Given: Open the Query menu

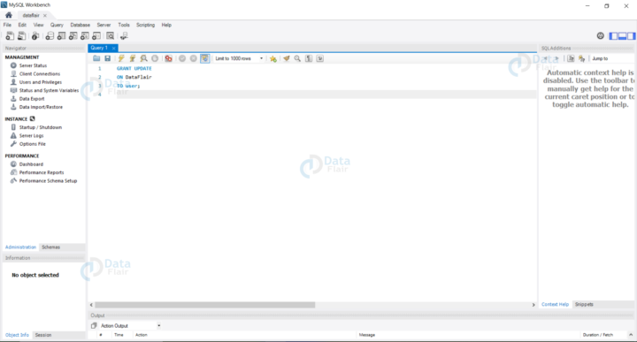Looking at the screenshot, I should (57, 25).
